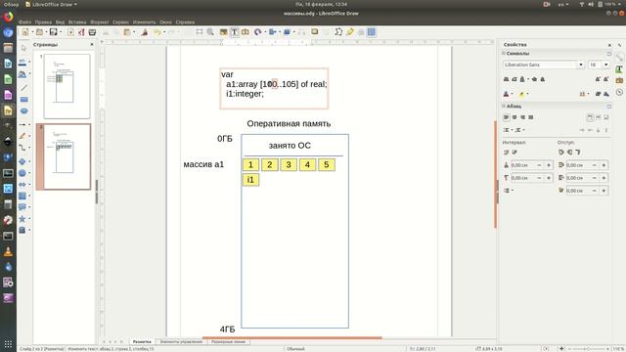Select the stars and banners tool
Viewport: 626px width, 352px height.
[22, 219]
